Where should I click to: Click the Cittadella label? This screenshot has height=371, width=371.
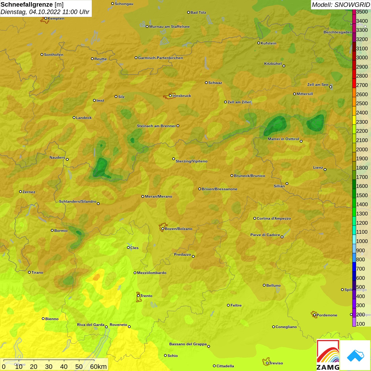click(x=225, y=366)
